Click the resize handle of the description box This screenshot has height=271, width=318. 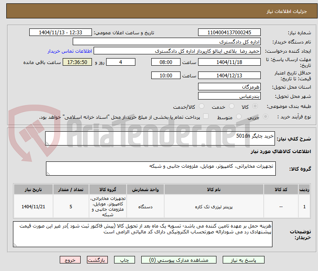click(47, 143)
